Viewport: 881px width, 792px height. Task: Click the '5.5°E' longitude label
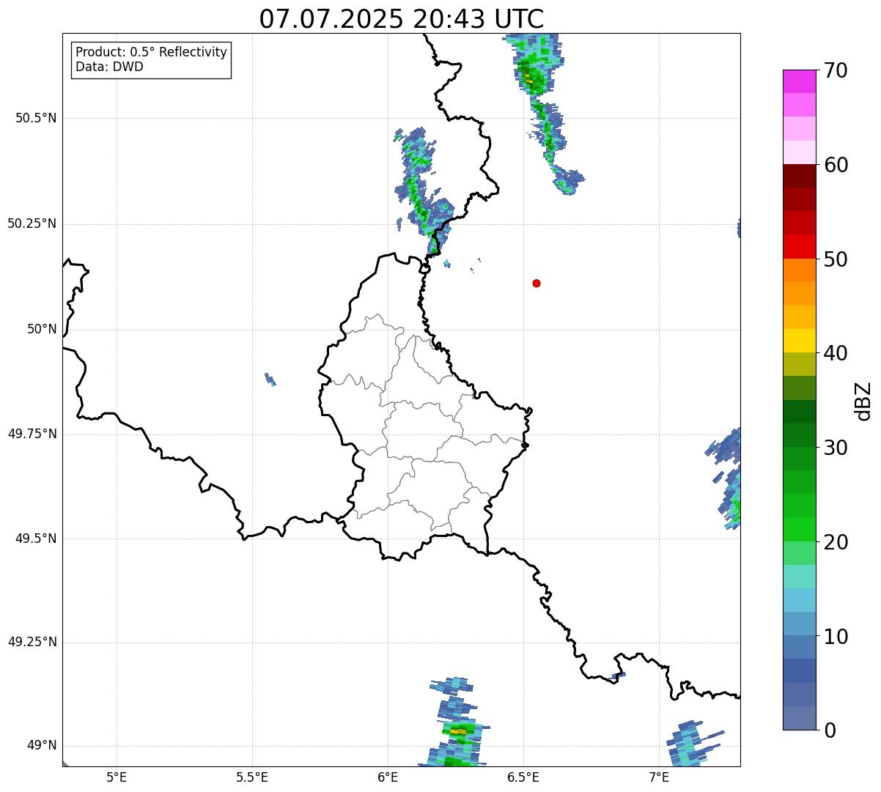[x=252, y=777]
